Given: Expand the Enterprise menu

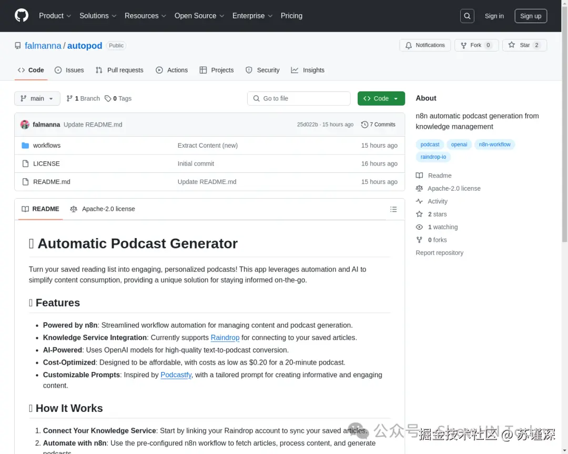Looking at the screenshot, I should [252, 16].
